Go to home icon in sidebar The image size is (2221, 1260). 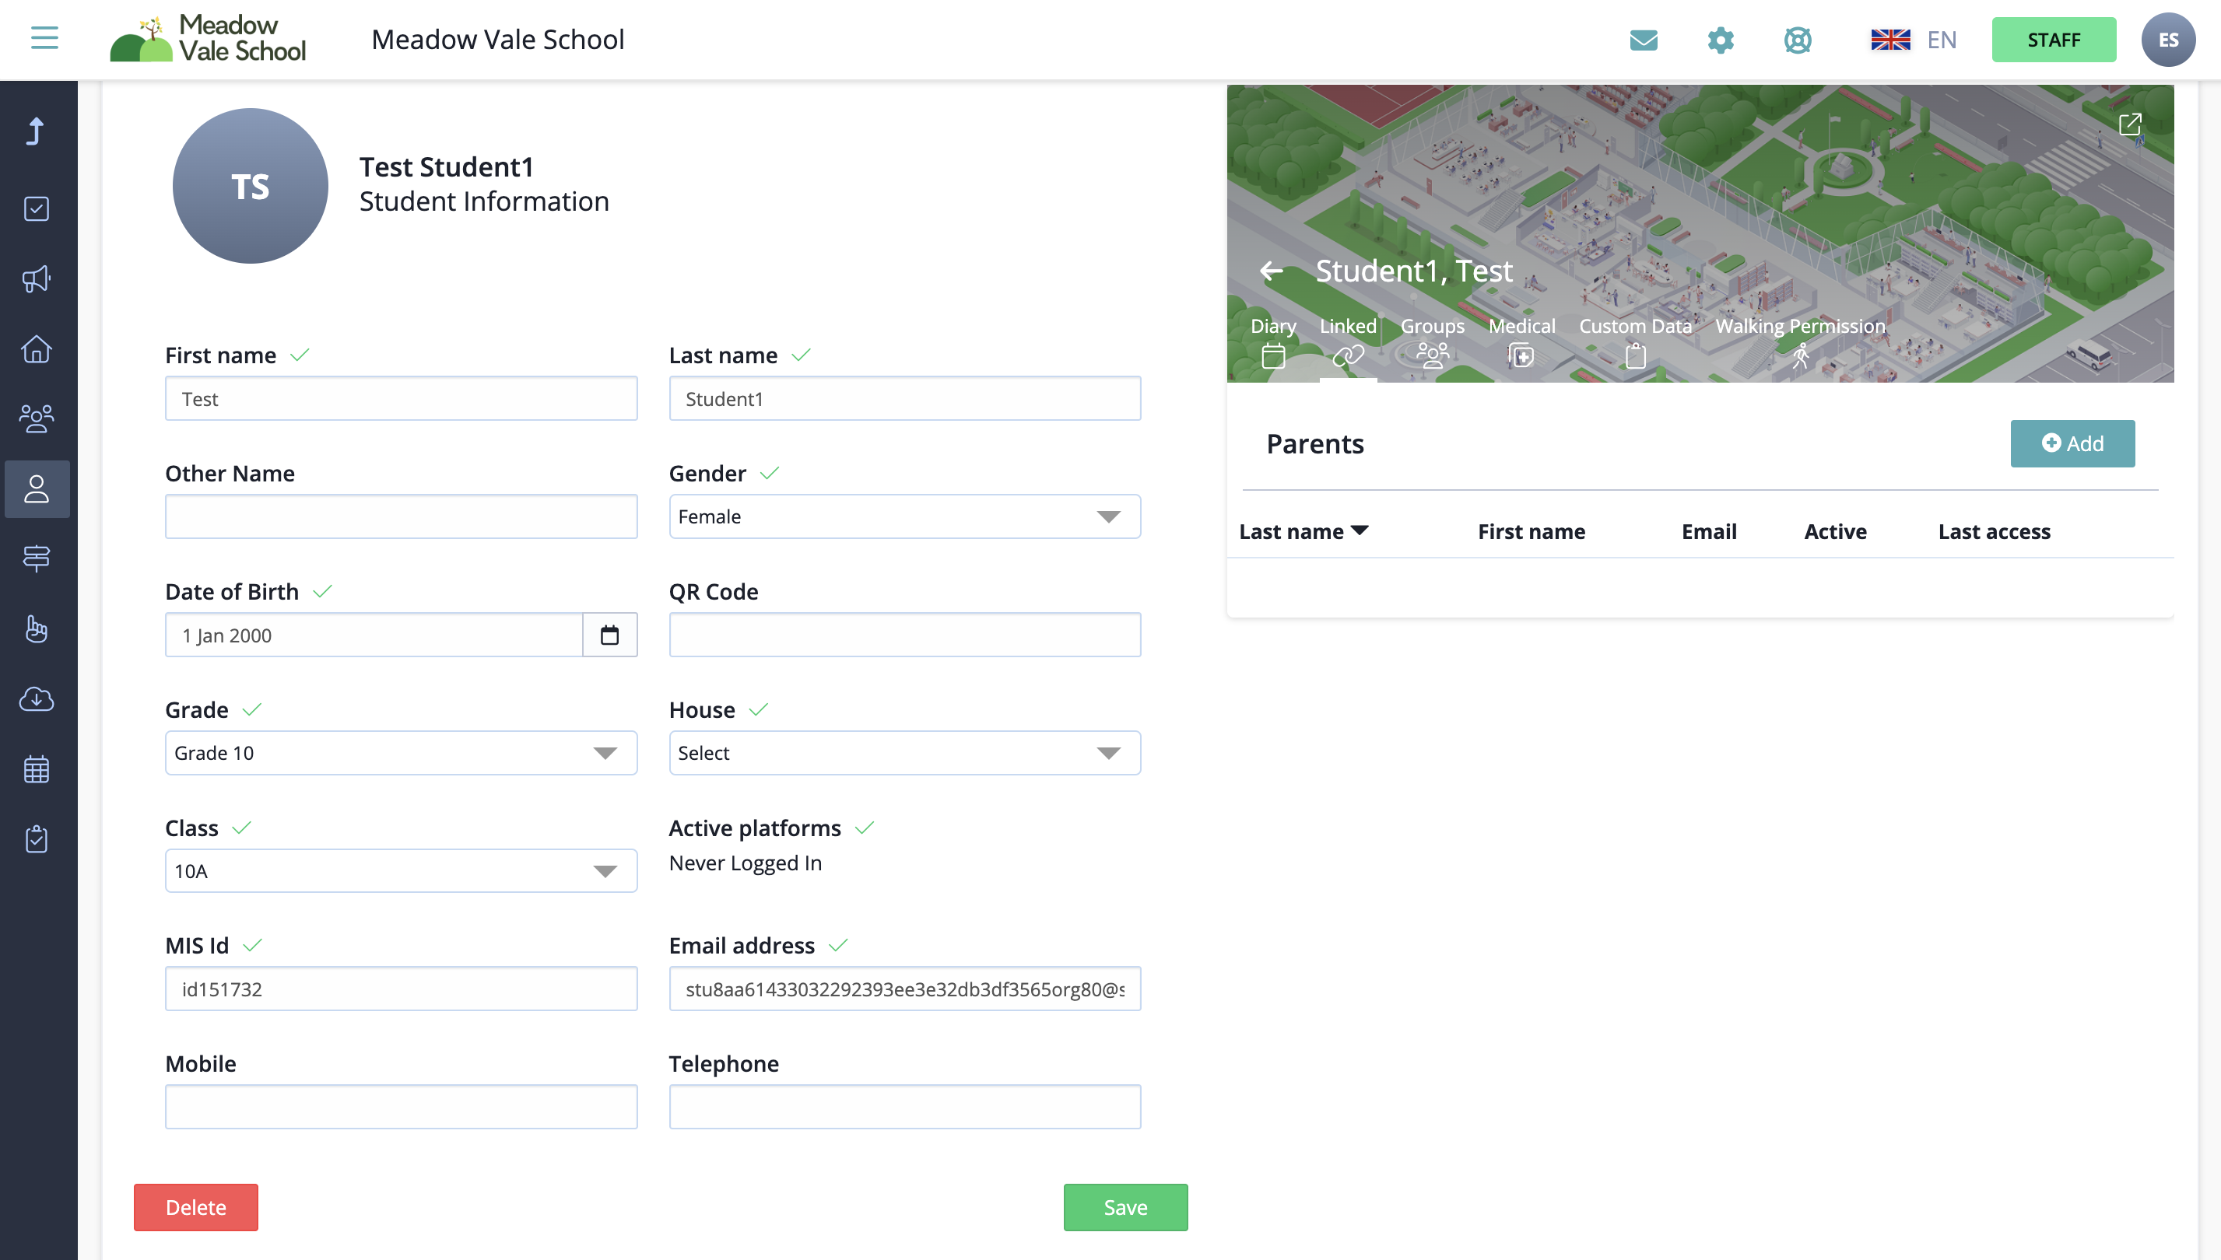coord(37,348)
